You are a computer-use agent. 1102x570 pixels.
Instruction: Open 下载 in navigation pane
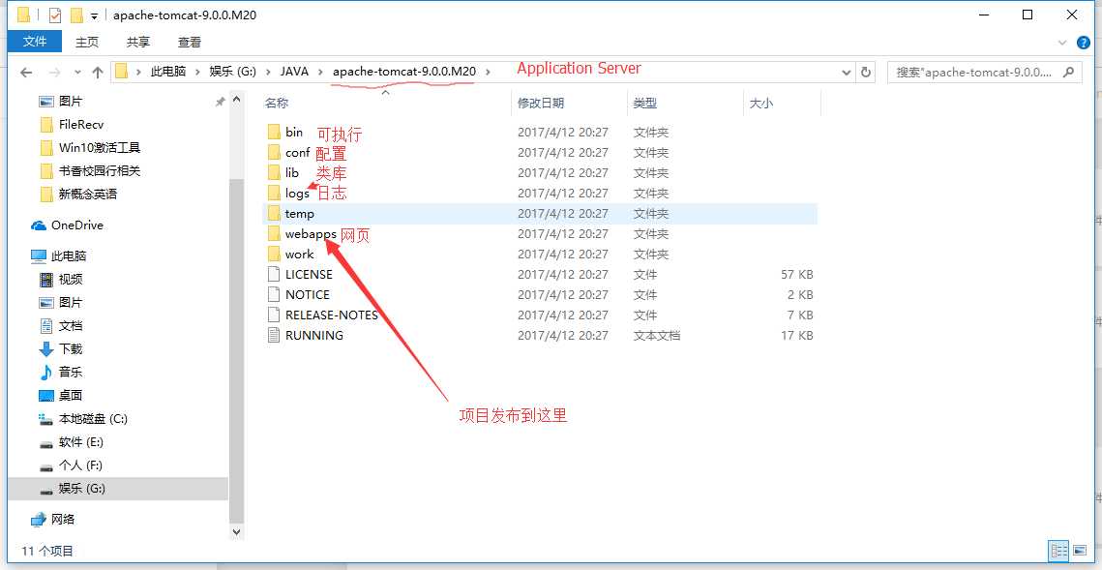coord(61,349)
